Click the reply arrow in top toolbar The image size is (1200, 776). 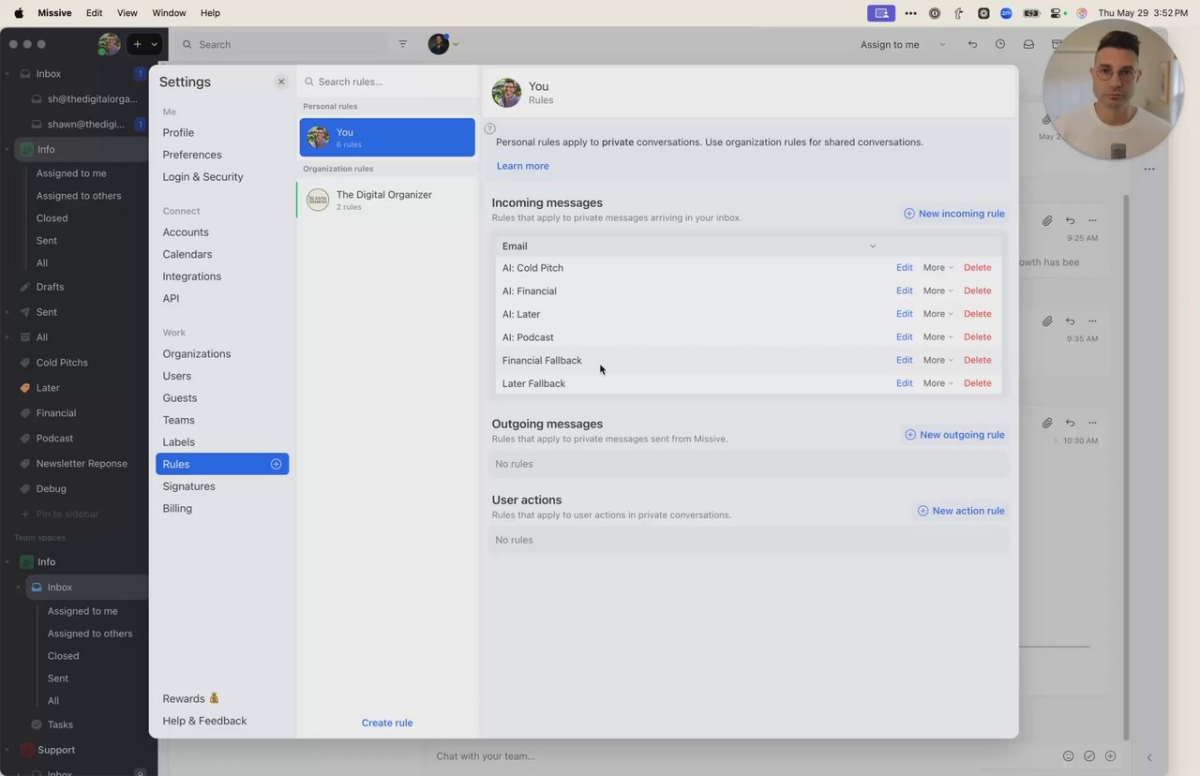(x=972, y=44)
